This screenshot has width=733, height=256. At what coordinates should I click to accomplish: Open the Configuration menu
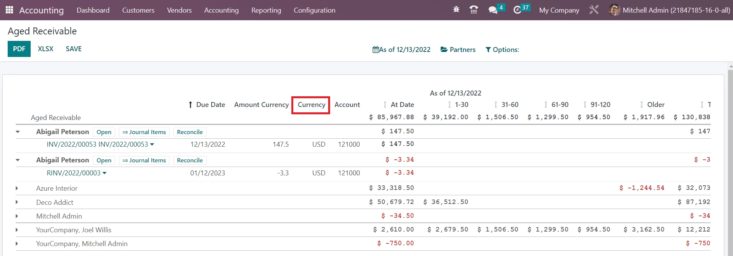[x=314, y=10]
